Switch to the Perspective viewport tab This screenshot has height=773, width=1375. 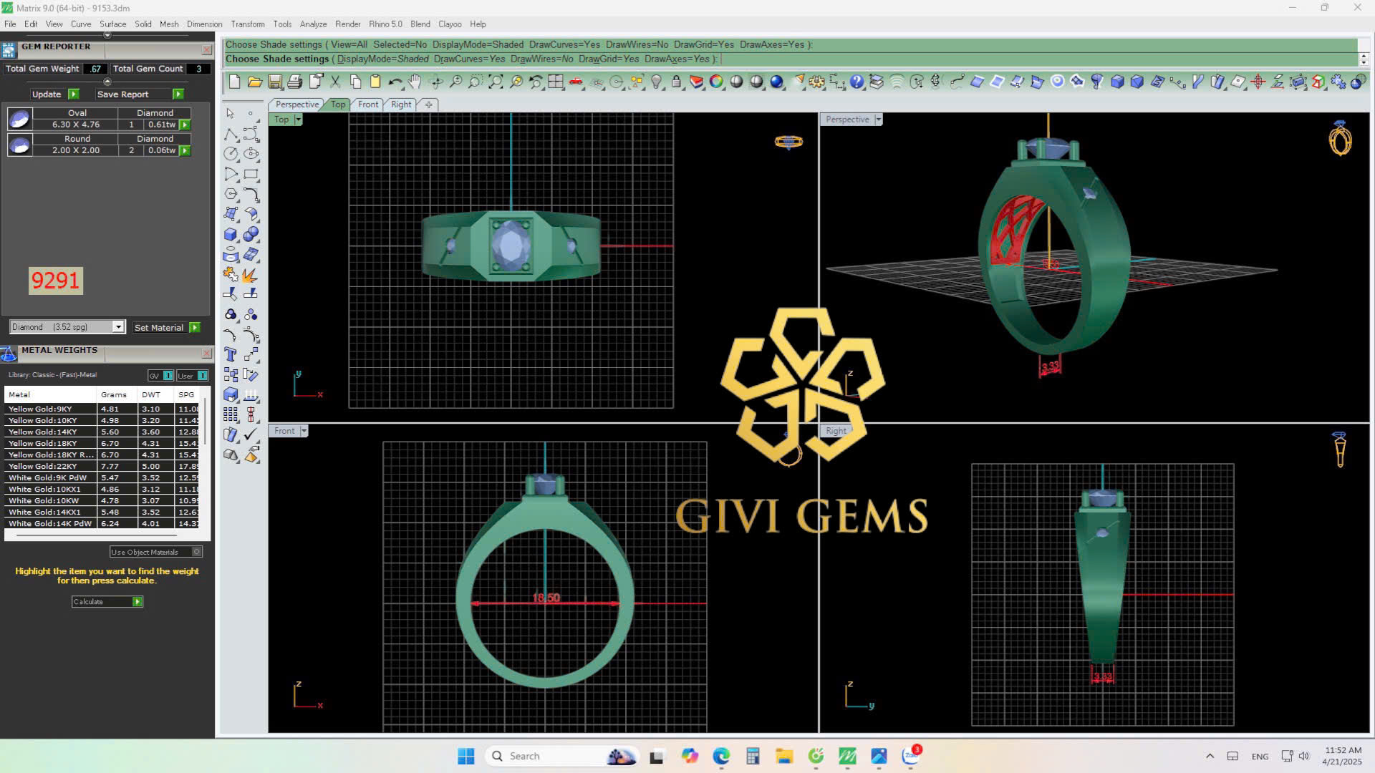(x=297, y=104)
